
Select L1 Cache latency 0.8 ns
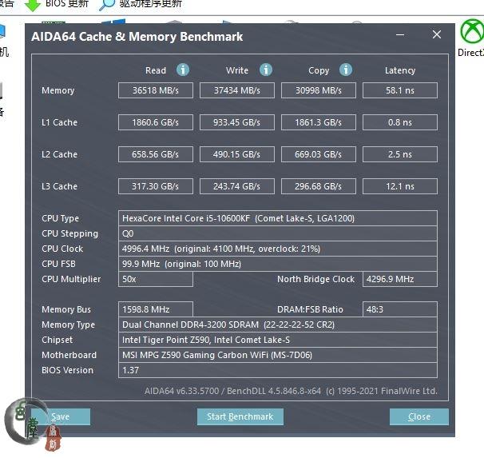click(x=400, y=122)
